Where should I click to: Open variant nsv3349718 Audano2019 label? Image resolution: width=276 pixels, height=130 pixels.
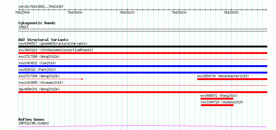tap(222, 102)
